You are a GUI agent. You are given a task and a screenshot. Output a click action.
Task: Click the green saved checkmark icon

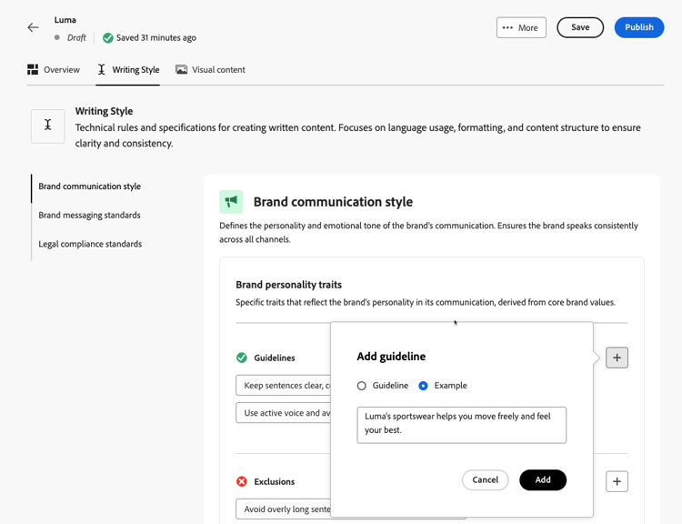[108, 38]
